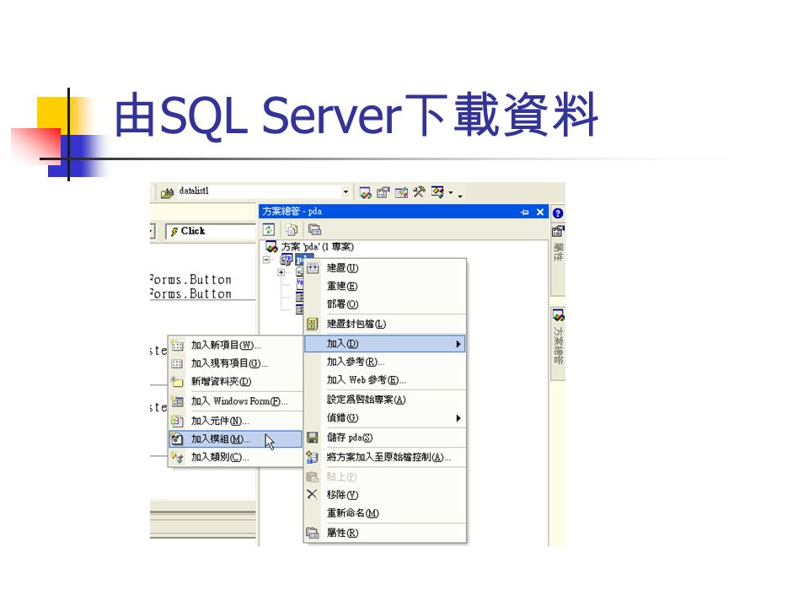Select 新增資料夾(D) in the submenu
The height and width of the screenshot is (607, 809).
(x=235, y=381)
